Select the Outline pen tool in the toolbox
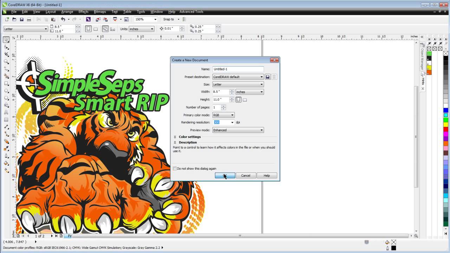The height and width of the screenshot is (253, 450). point(6,156)
